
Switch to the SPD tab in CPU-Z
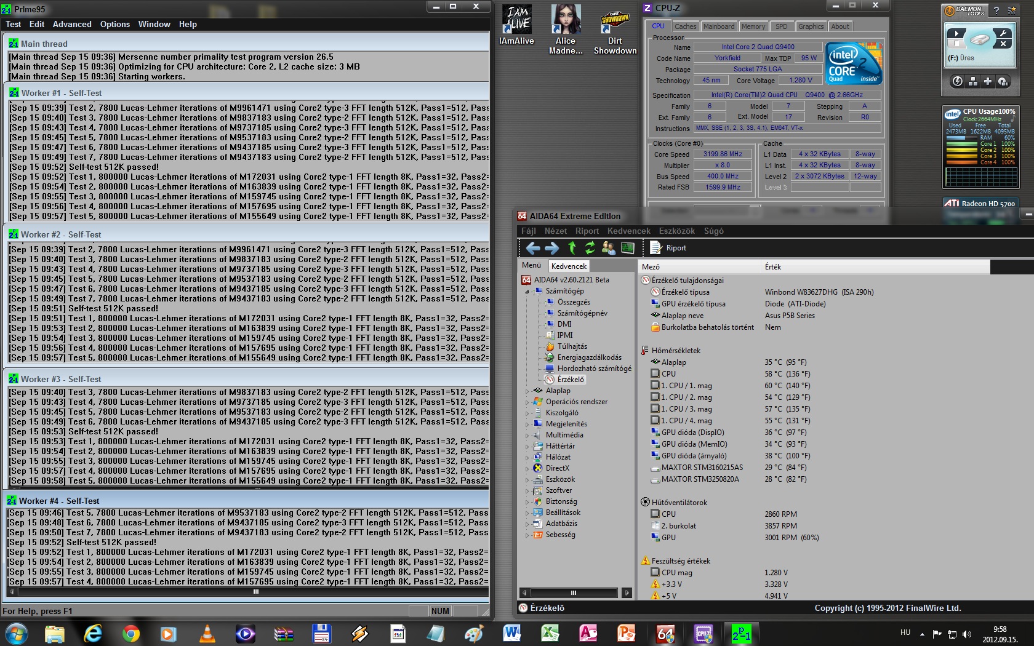tap(781, 26)
